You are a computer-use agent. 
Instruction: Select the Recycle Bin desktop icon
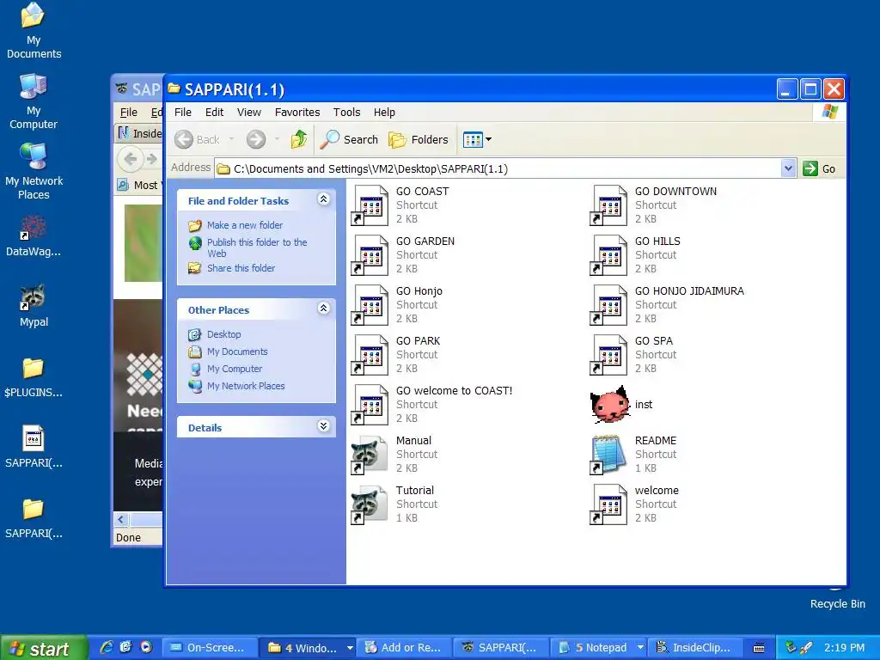[837, 599]
